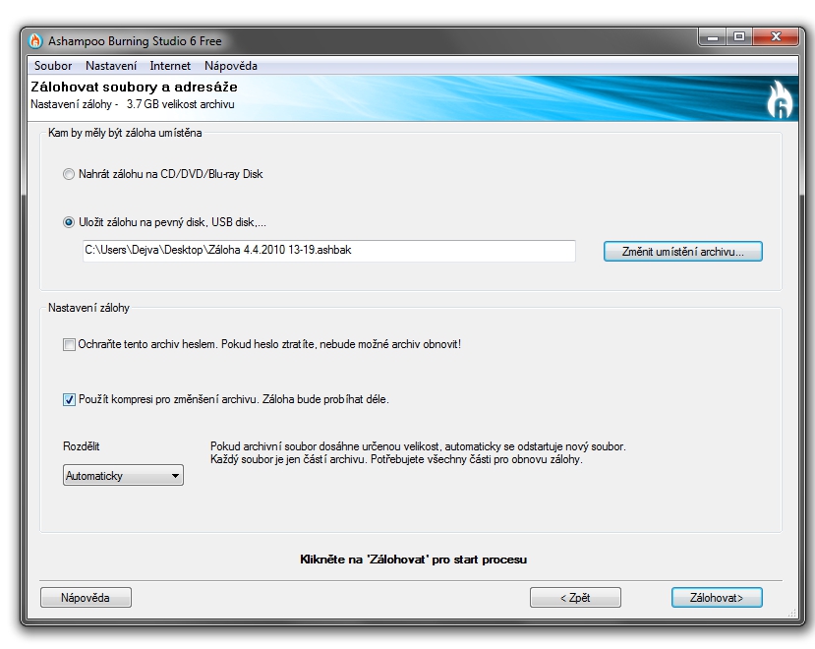Open the Internet menu
The height and width of the screenshot is (649, 815).
(170, 66)
